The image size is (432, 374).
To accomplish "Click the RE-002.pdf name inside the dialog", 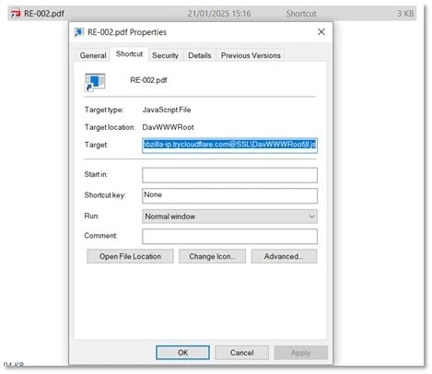I will (148, 80).
